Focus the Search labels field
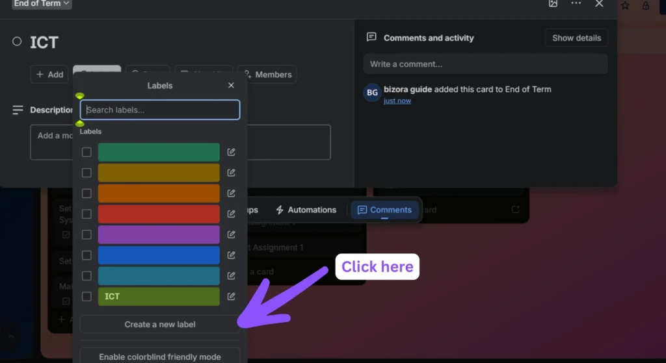Screen dimensions: 666x363 click(160, 110)
